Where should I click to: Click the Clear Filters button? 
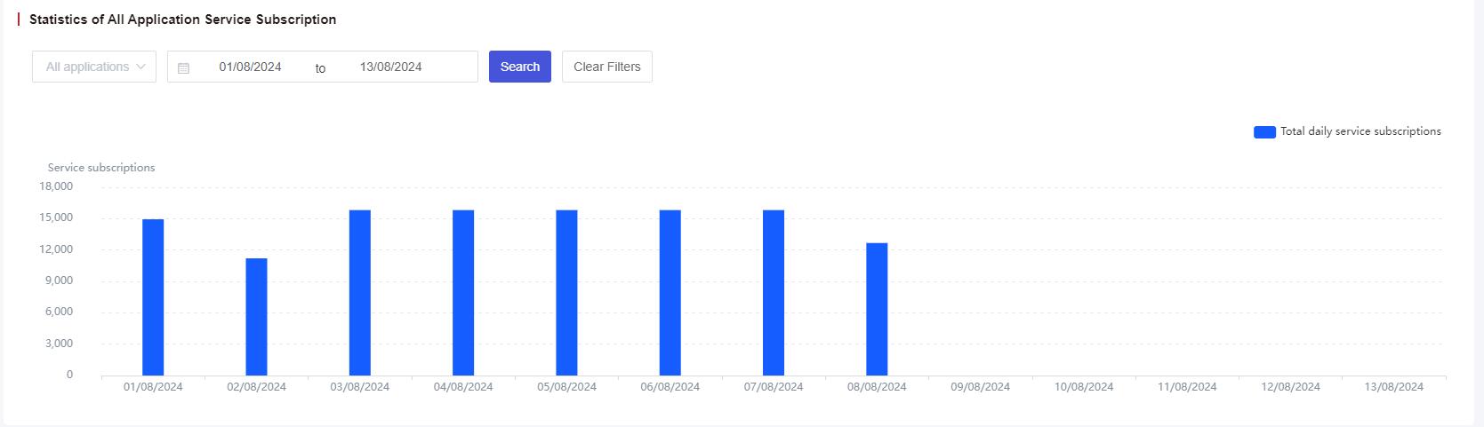(607, 67)
